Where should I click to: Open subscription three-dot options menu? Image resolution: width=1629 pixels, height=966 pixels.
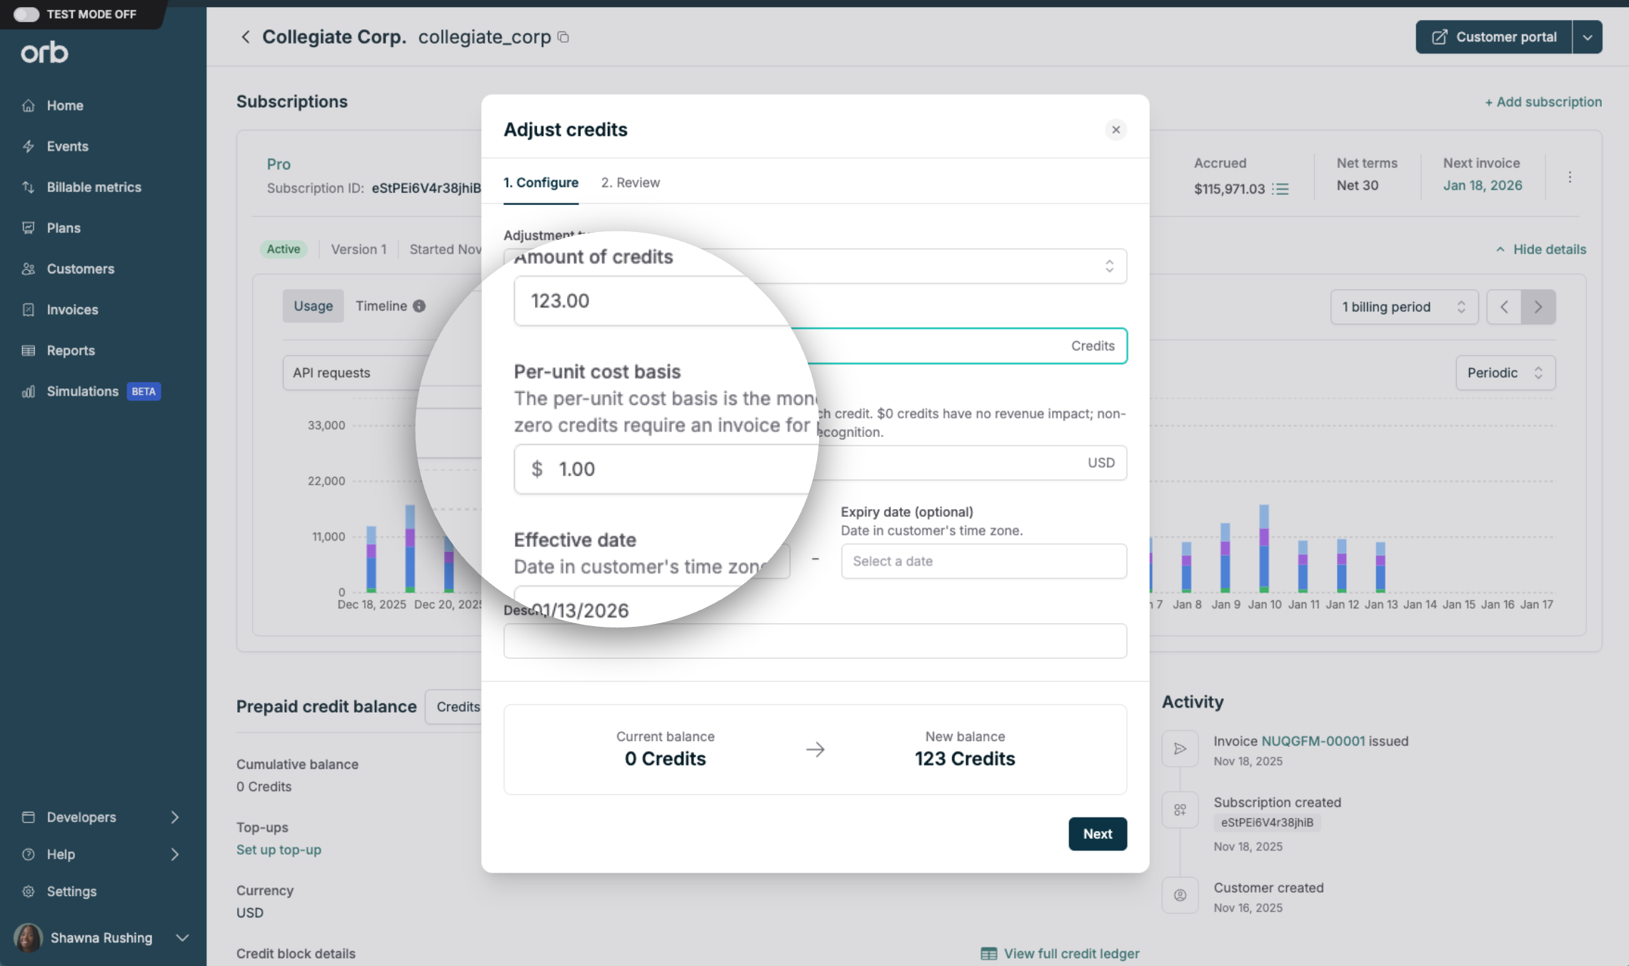(x=1570, y=177)
